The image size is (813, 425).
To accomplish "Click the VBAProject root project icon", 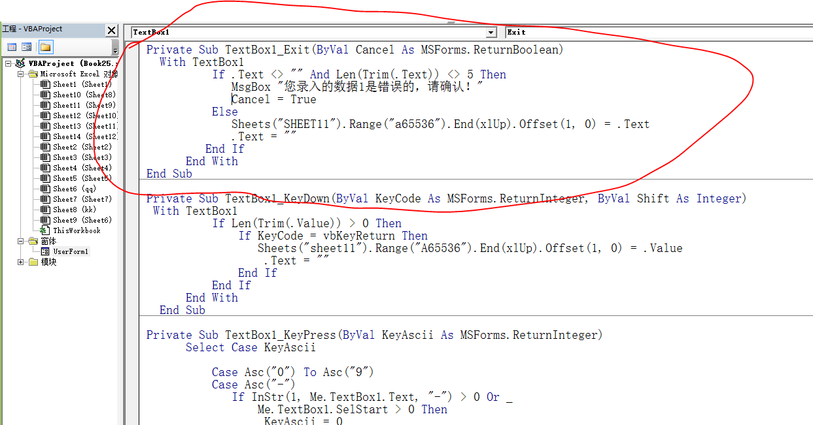I will click(x=20, y=63).
